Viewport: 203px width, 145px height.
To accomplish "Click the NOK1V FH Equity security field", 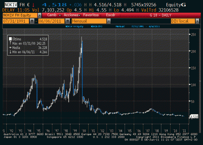I will [x=20, y=15].
